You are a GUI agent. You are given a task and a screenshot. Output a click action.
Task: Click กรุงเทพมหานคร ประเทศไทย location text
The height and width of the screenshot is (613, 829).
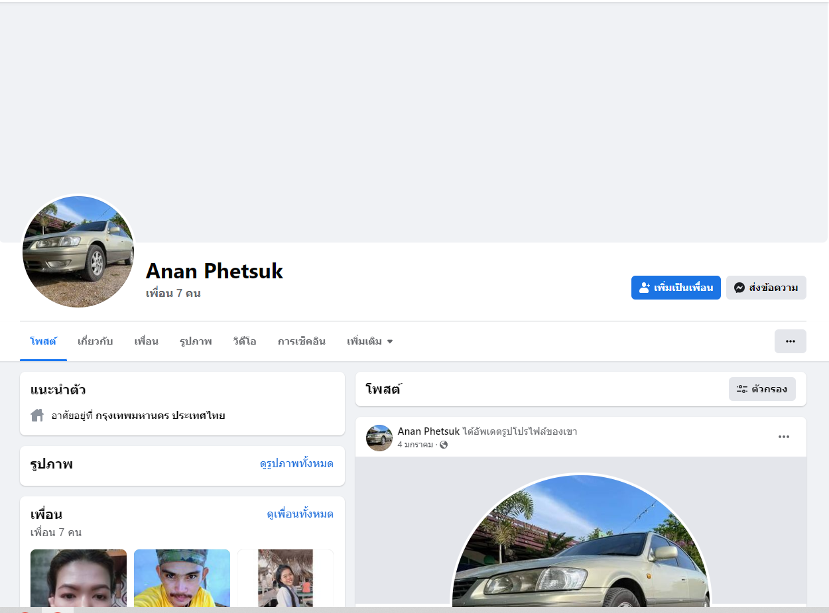(160, 416)
